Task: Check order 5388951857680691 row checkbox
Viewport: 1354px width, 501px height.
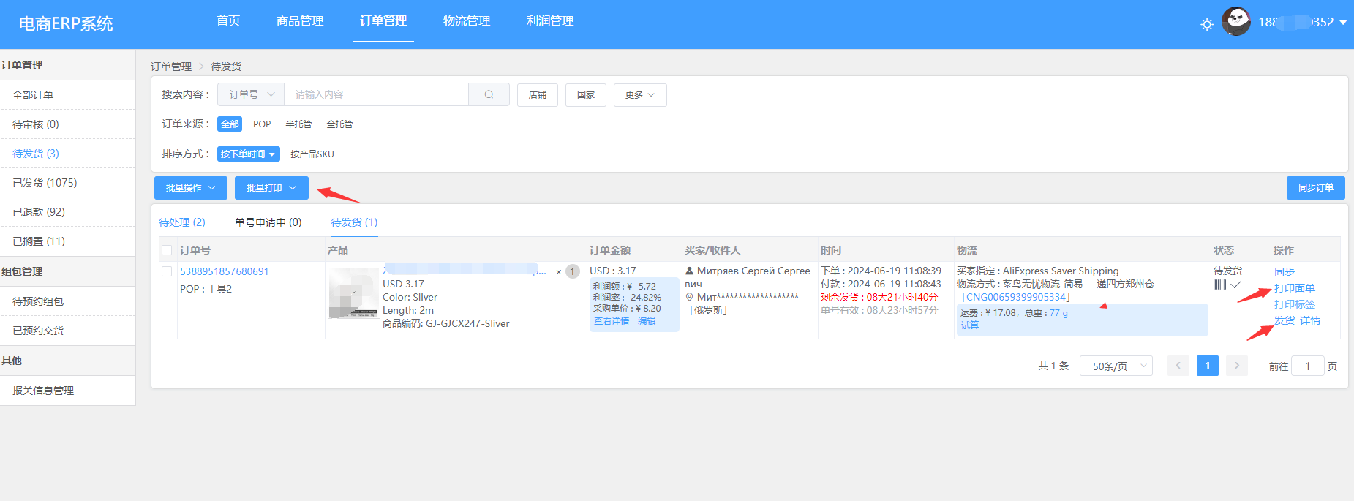Action: [x=167, y=271]
